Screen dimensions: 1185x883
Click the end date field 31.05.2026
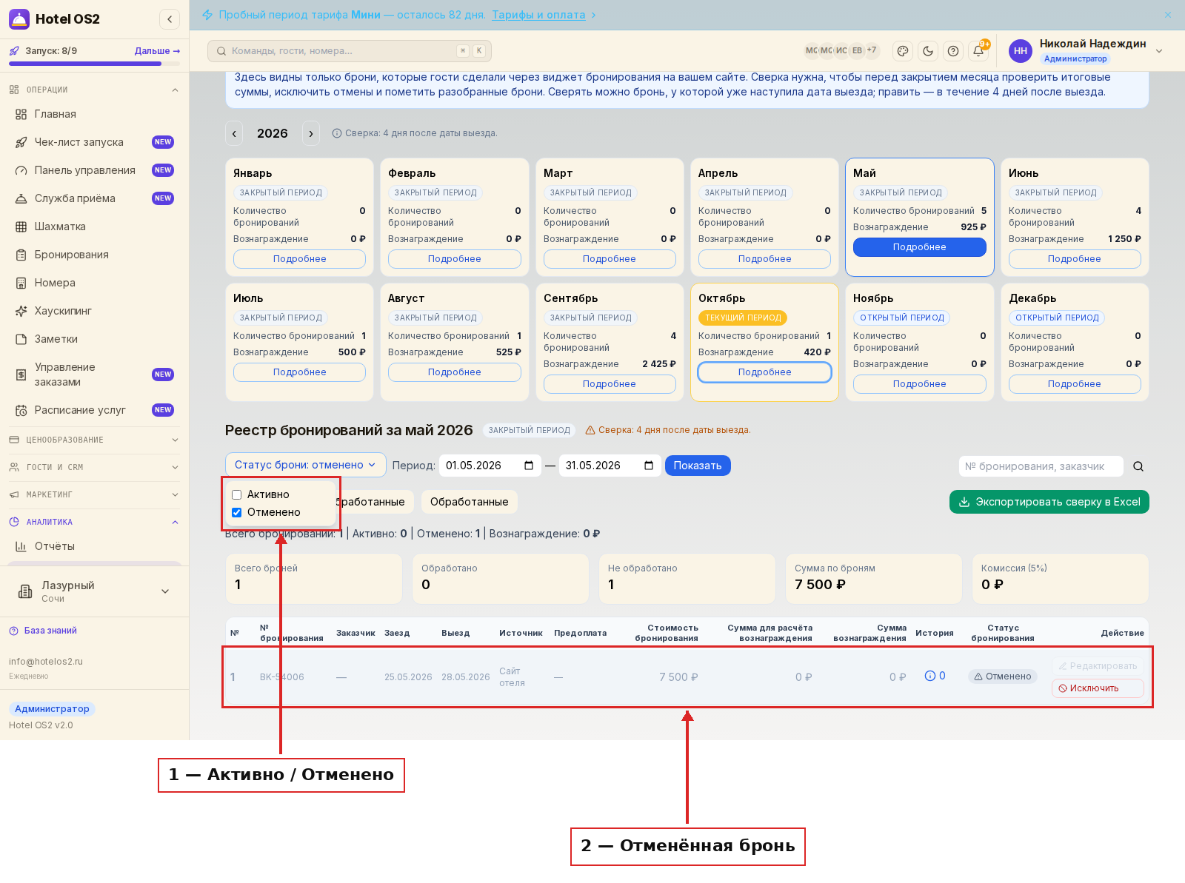(609, 466)
